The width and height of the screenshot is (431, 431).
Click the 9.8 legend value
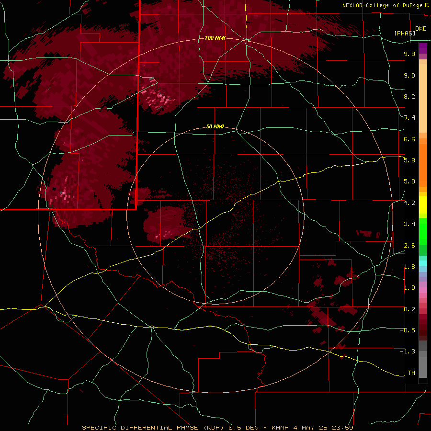(x=409, y=54)
